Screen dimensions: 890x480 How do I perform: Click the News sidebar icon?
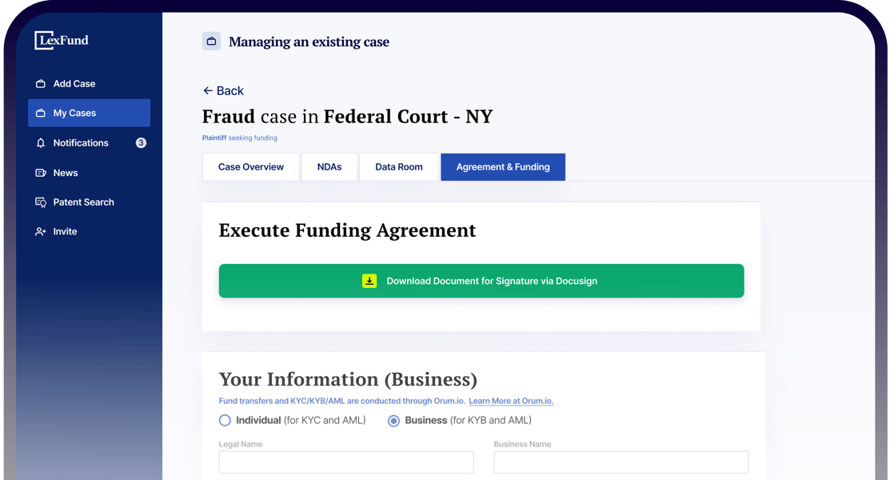point(41,173)
